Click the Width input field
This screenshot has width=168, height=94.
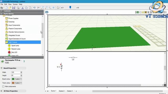(16, 72)
